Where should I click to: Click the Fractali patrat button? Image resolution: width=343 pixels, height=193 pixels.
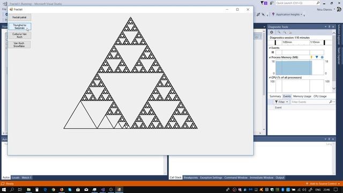[x=20, y=17]
